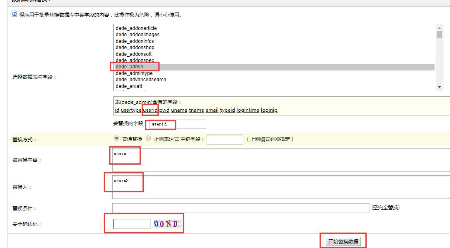The width and height of the screenshot is (450, 248).
Task: Select the 正则表达式 radio button
Action: pos(148,138)
